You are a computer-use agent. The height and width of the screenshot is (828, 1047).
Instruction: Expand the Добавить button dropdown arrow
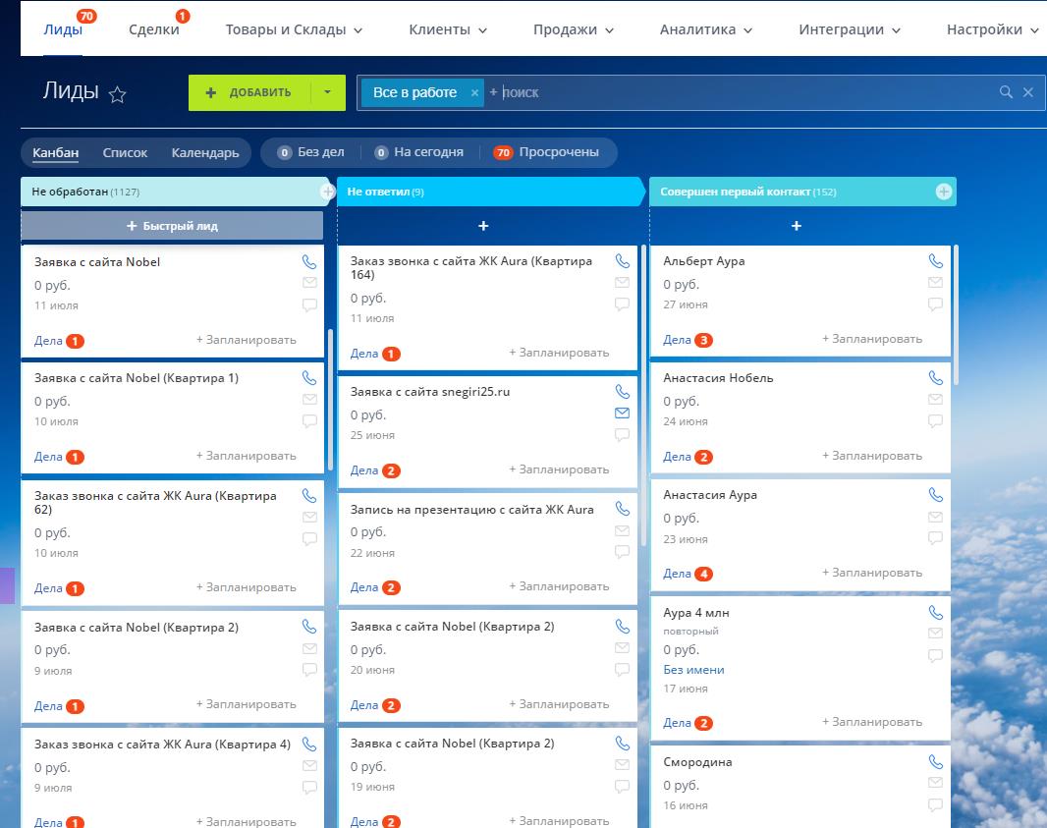coord(328,92)
